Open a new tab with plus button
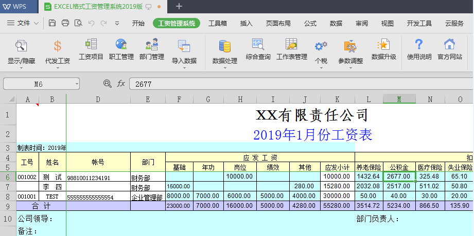Image resolution: width=474 pixels, height=236 pixels. pyautogui.click(x=179, y=6)
